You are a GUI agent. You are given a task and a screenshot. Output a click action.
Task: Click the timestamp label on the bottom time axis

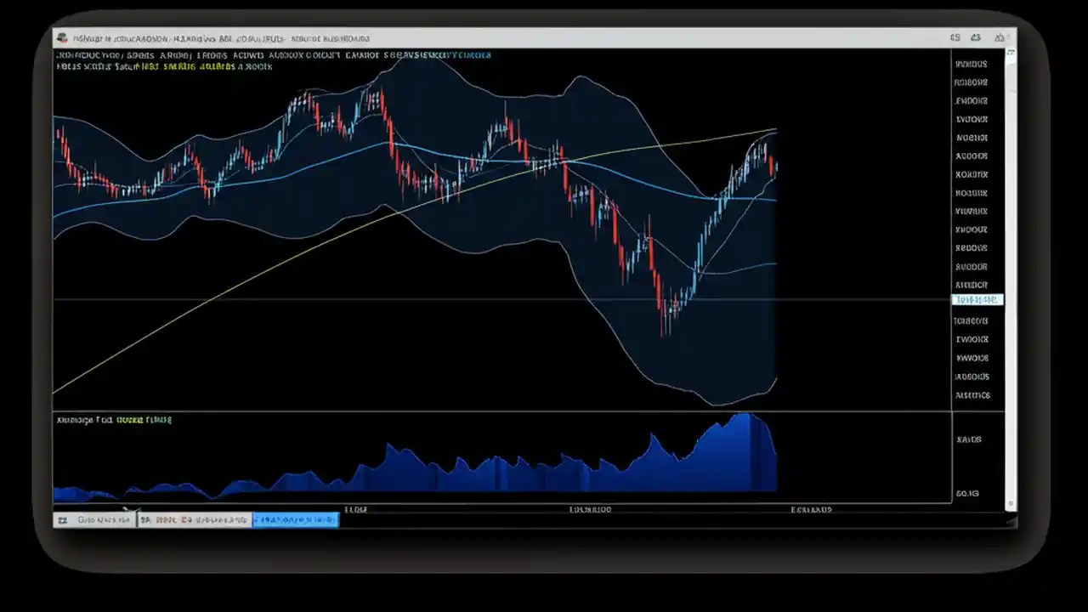click(589, 509)
